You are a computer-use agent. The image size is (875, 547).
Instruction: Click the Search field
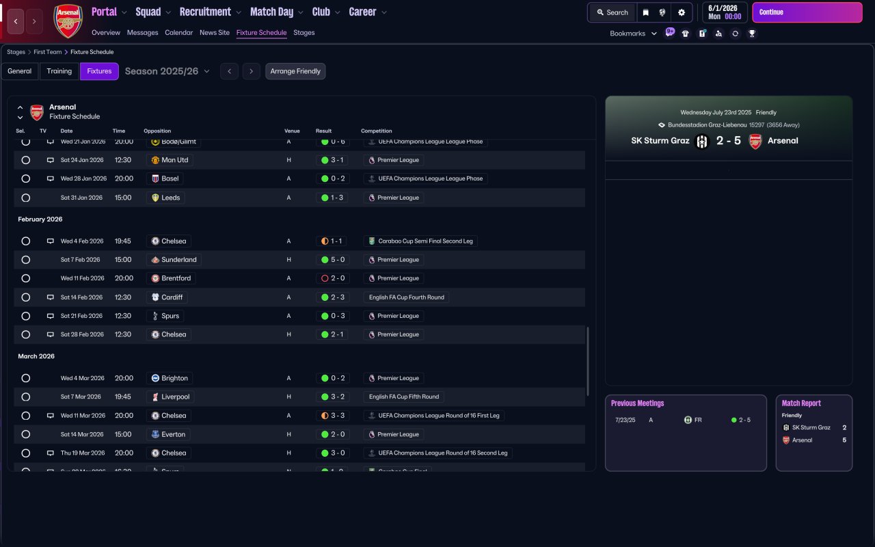click(x=612, y=12)
